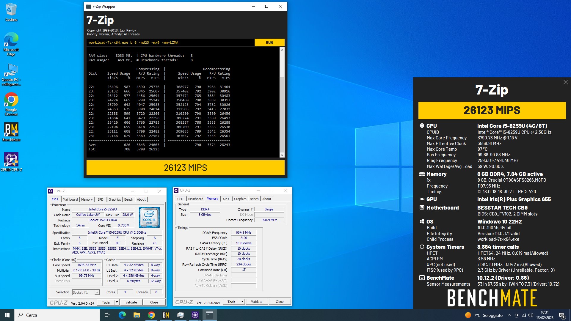Open Graphics tab in left CPU-Z
Image resolution: width=571 pixels, height=321 pixels.
click(x=114, y=199)
